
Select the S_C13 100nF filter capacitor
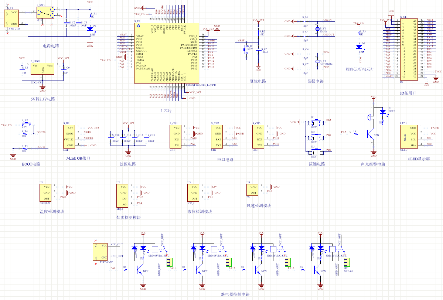(146, 138)
